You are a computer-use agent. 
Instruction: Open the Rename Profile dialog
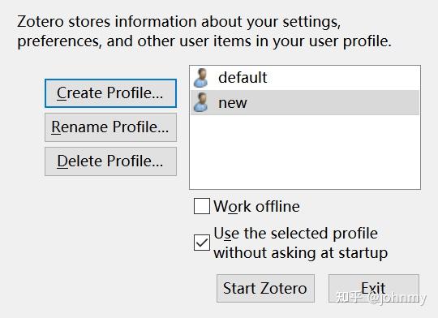(x=110, y=127)
